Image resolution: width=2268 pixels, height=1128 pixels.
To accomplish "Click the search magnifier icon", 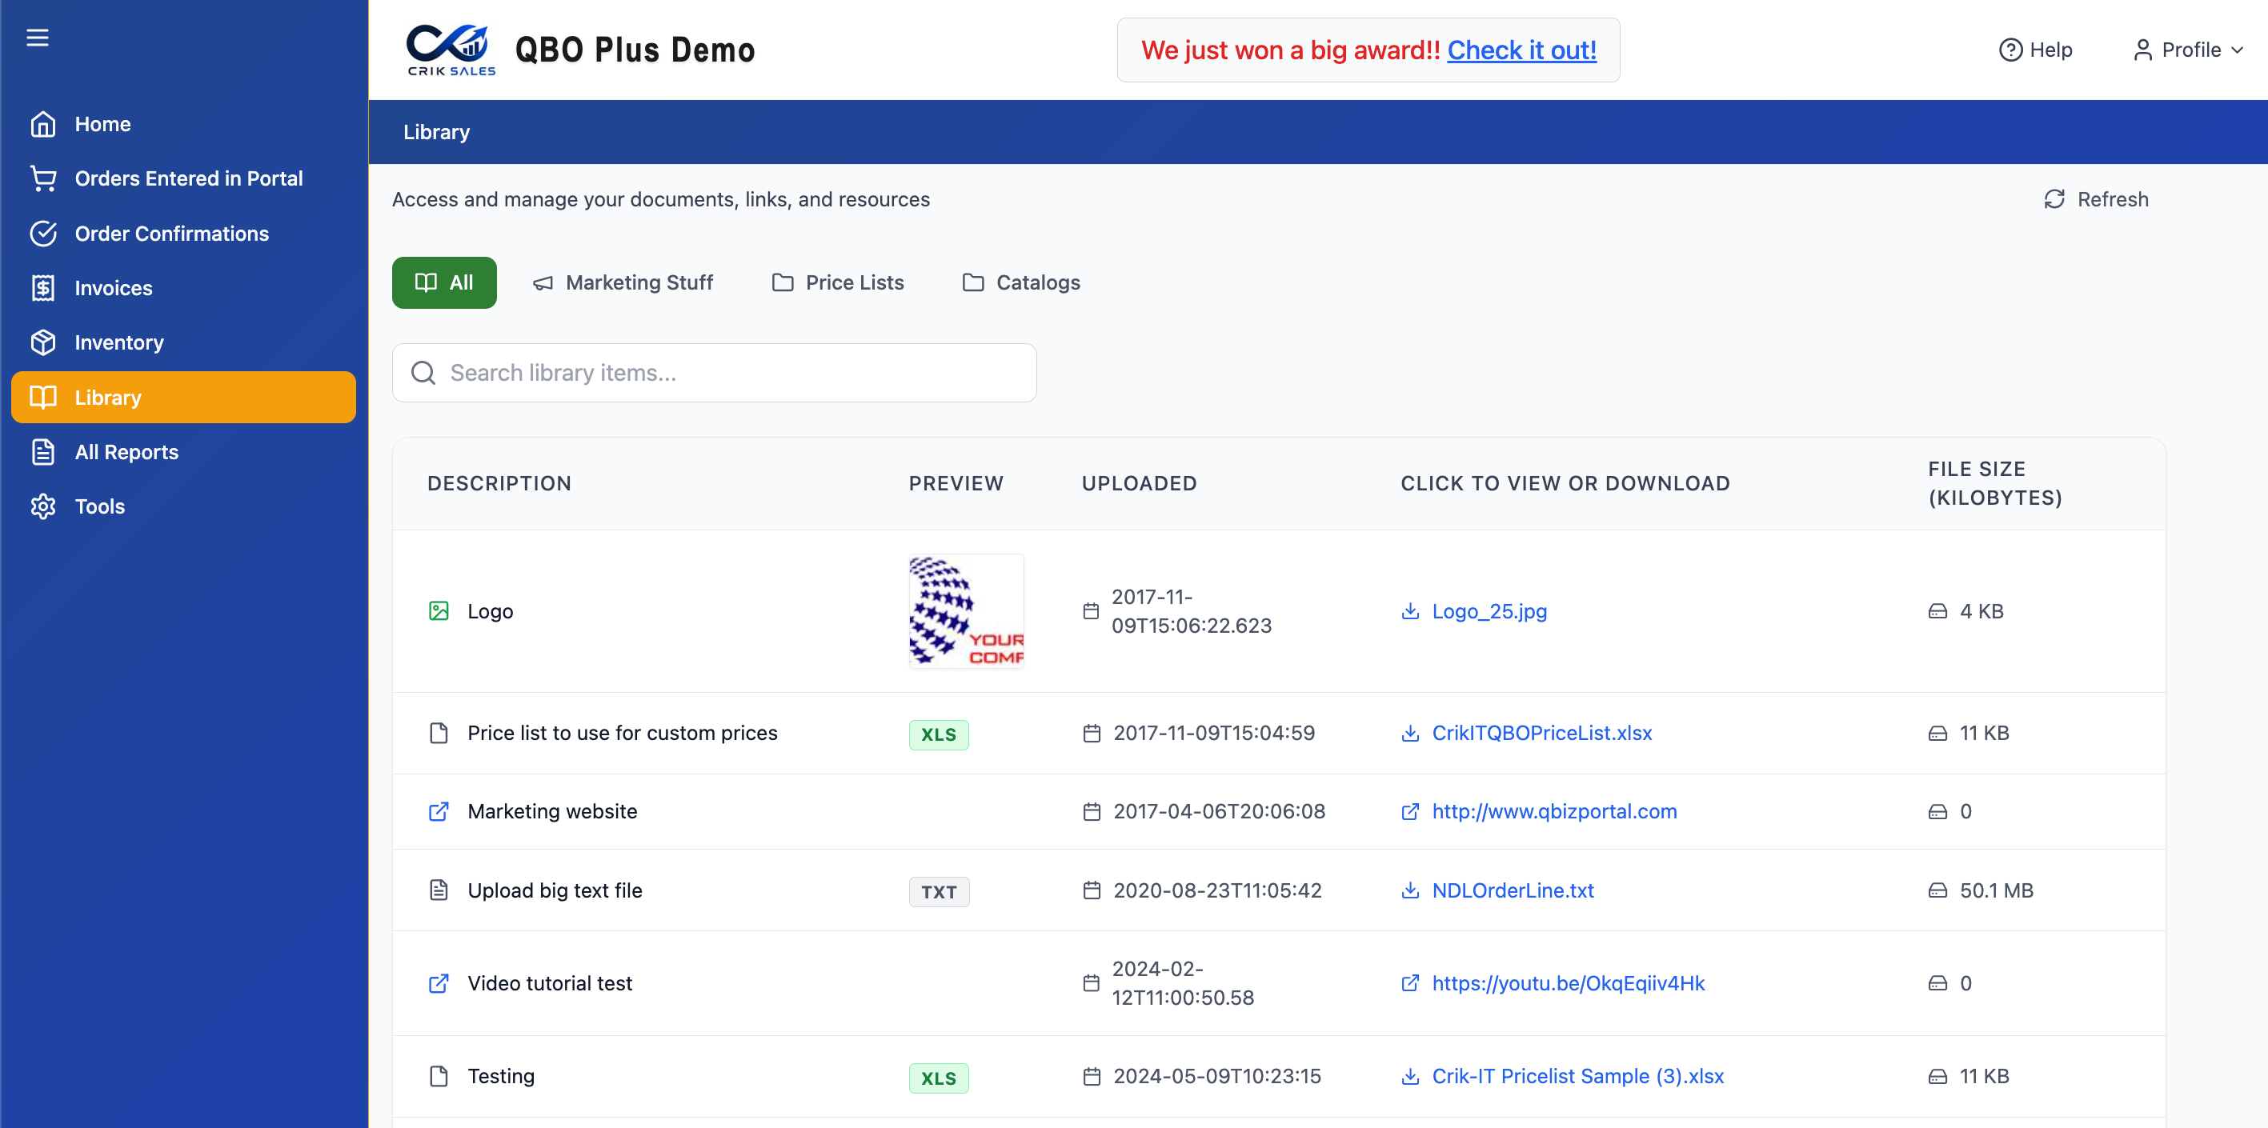I will pos(423,373).
